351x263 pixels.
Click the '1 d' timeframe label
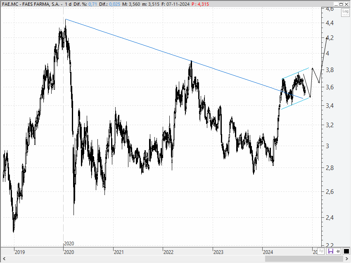tap(68, 4)
